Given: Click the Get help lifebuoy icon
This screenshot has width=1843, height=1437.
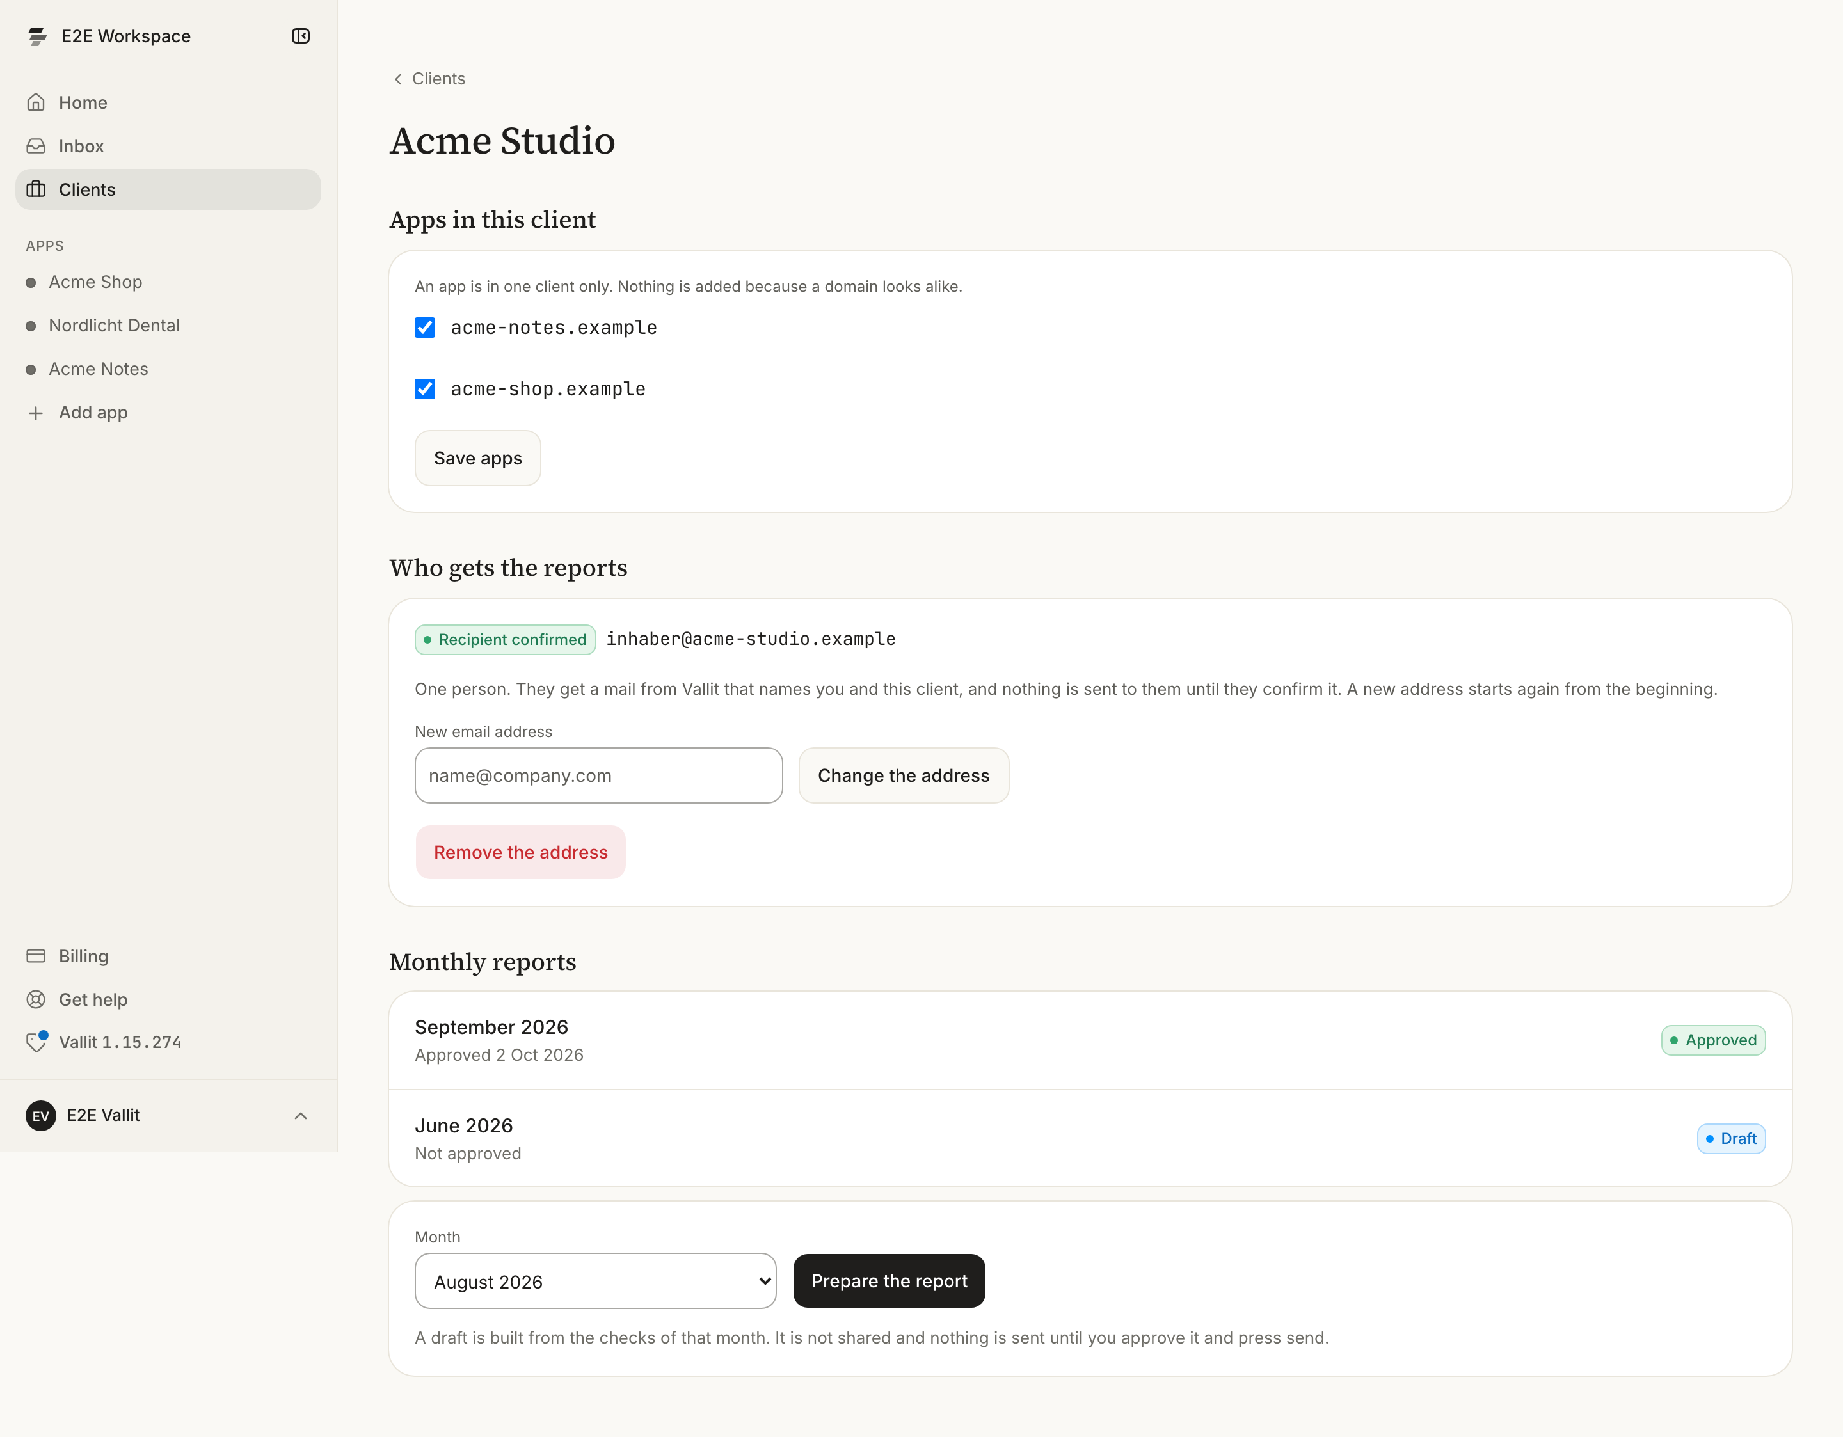Looking at the screenshot, I should (35, 1000).
